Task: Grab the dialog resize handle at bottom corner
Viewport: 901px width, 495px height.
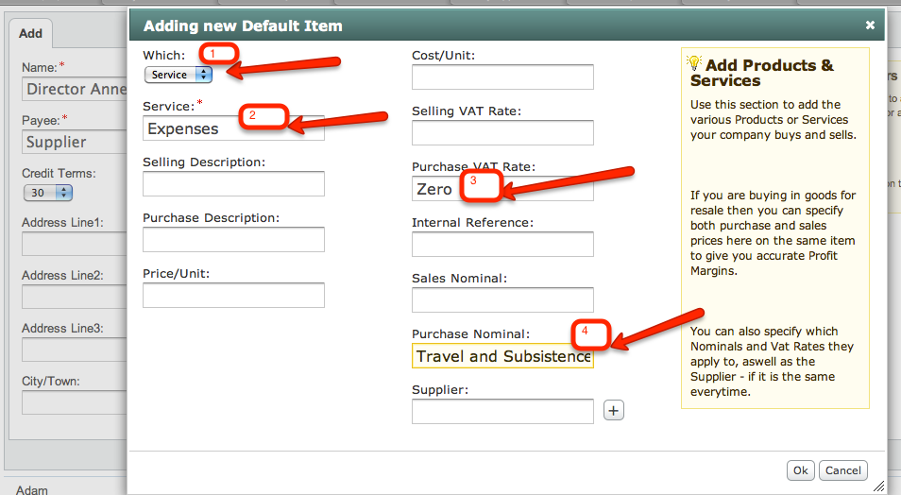Action: coord(879,486)
